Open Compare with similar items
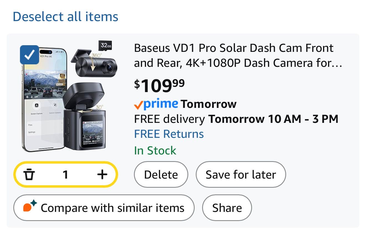 (x=104, y=208)
